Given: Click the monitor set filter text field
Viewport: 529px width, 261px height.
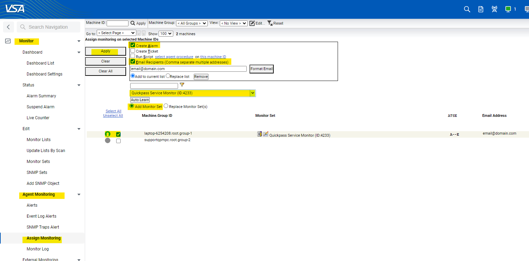Looking at the screenshot, I should point(154,86).
